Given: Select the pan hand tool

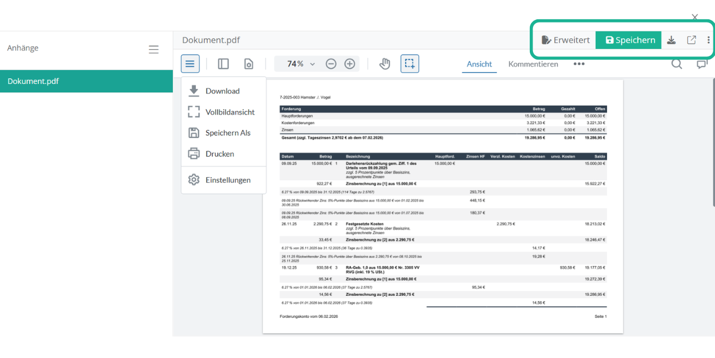Looking at the screenshot, I should [384, 64].
